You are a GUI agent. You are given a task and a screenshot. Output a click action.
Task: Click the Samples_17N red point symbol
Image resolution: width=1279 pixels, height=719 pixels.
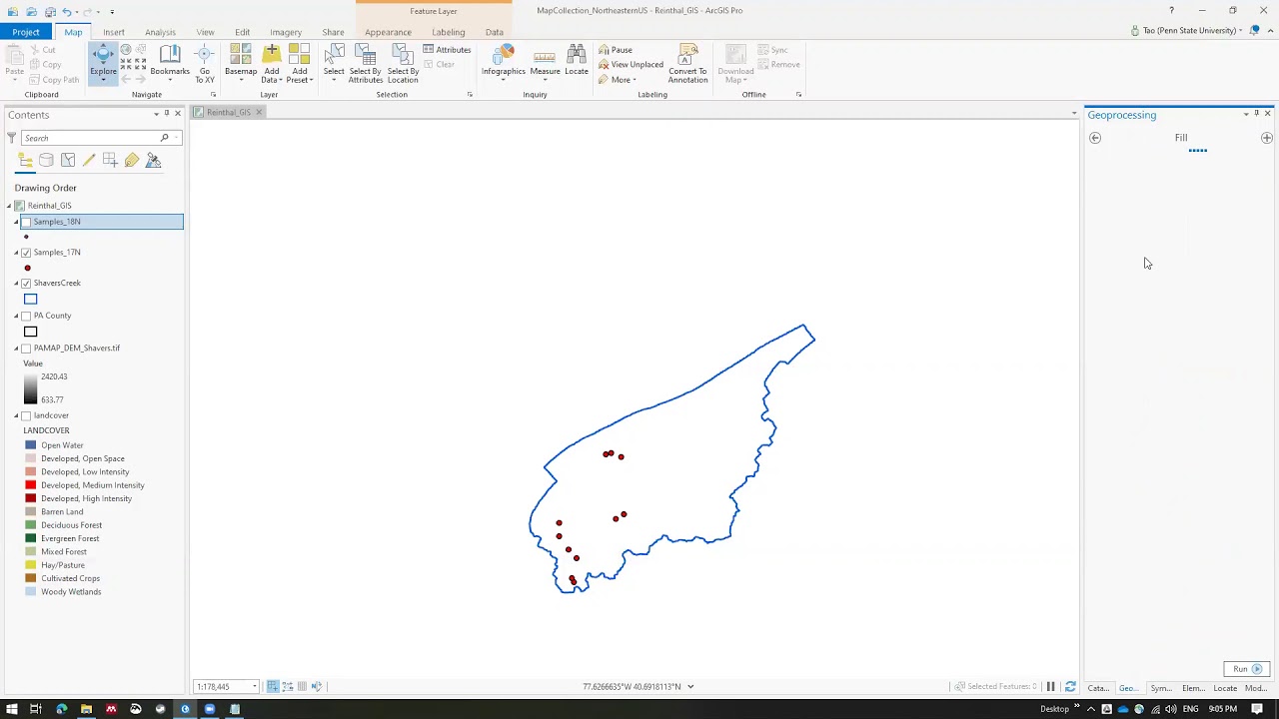click(x=27, y=268)
